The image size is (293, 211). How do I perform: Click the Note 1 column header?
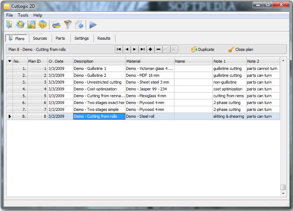pos(229,61)
